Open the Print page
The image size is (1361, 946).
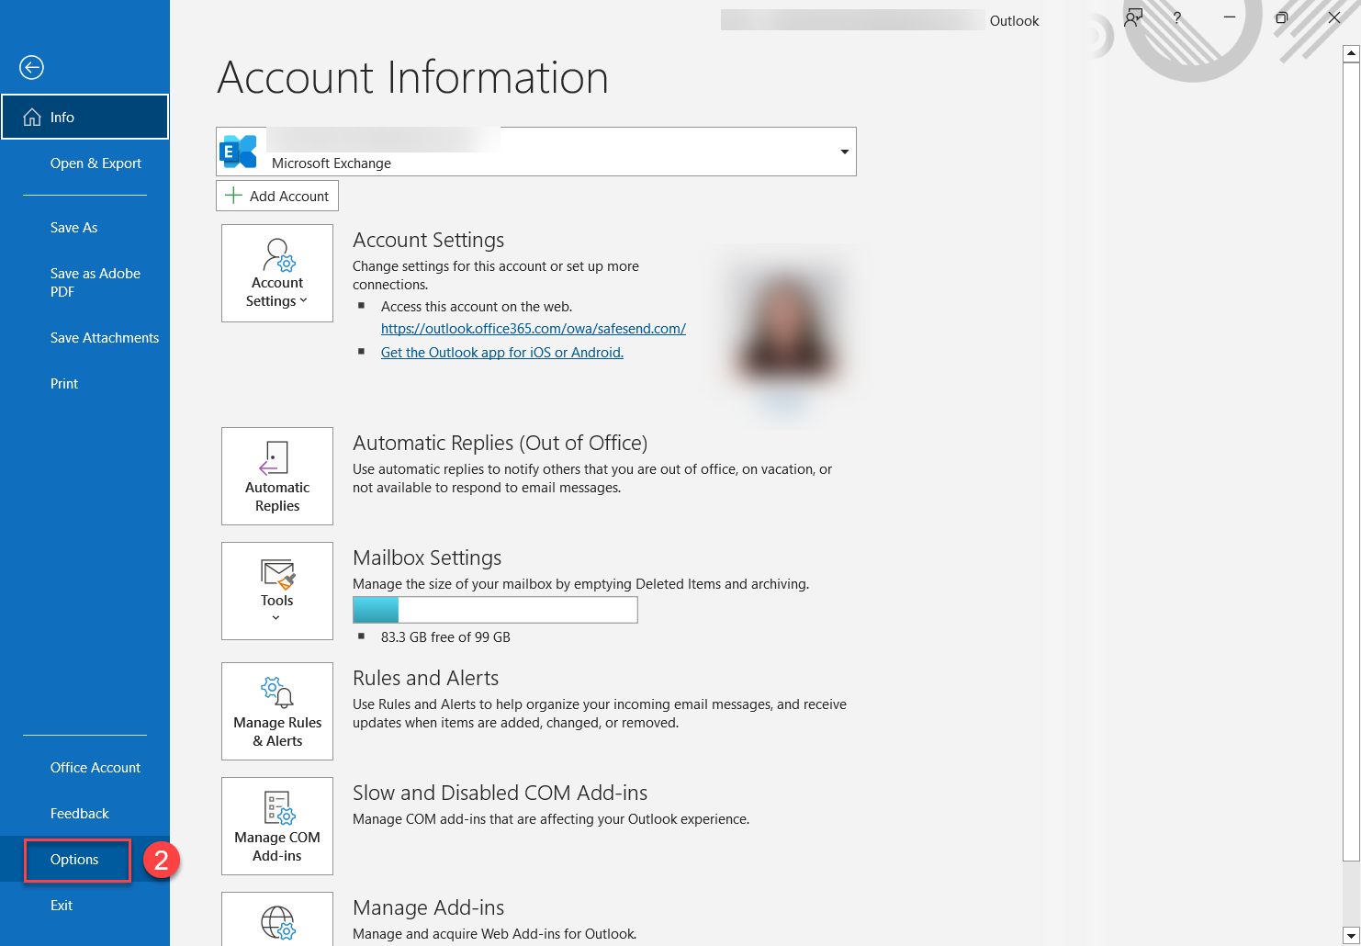coord(64,384)
